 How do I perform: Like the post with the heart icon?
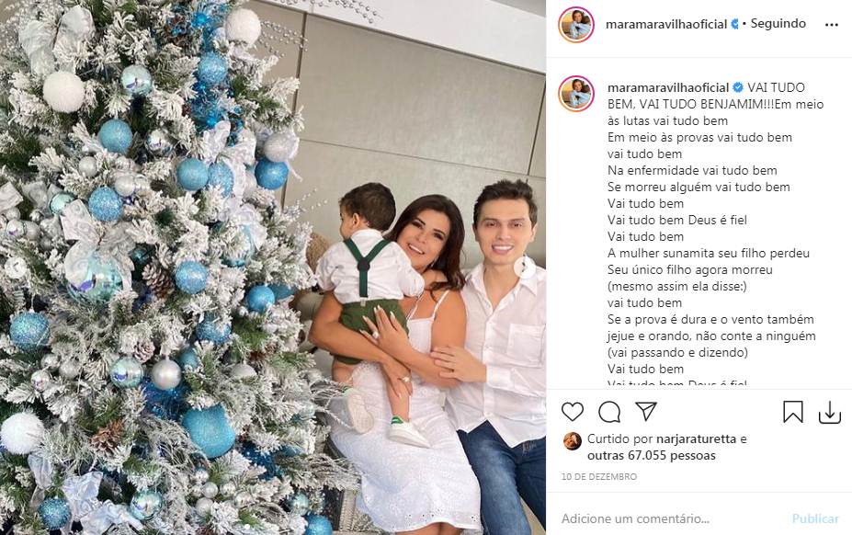pyautogui.click(x=573, y=412)
